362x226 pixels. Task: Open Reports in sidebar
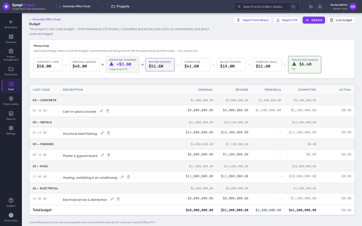[x=11, y=116]
